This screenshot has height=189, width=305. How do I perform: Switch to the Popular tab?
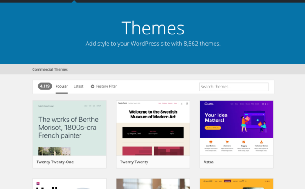(x=61, y=86)
